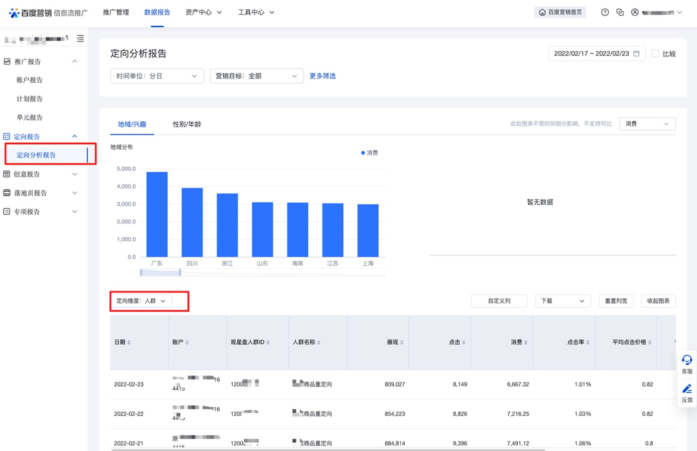The height and width of the screenshot is (451, 697).
Task: Expand the 定向维度 人群 dropdown
Action: 141,301
